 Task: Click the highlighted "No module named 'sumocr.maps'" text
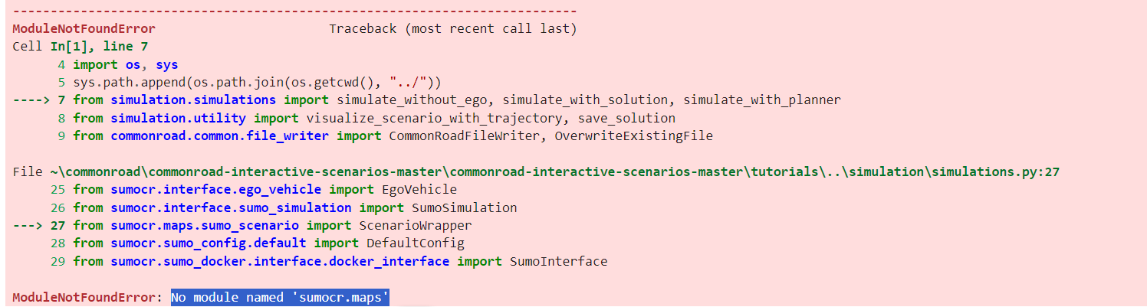(x=280, y=297)
